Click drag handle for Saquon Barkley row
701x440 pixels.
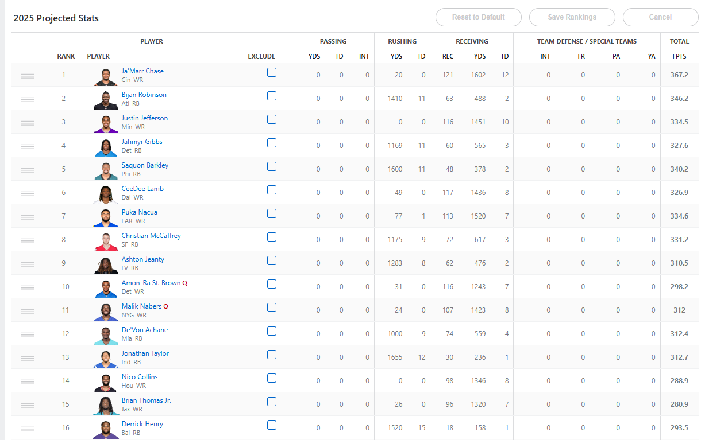pos(28,170)
